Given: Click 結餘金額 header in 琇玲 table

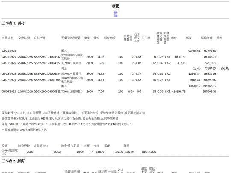Looking at the screenshot, I should click(207, 38).
